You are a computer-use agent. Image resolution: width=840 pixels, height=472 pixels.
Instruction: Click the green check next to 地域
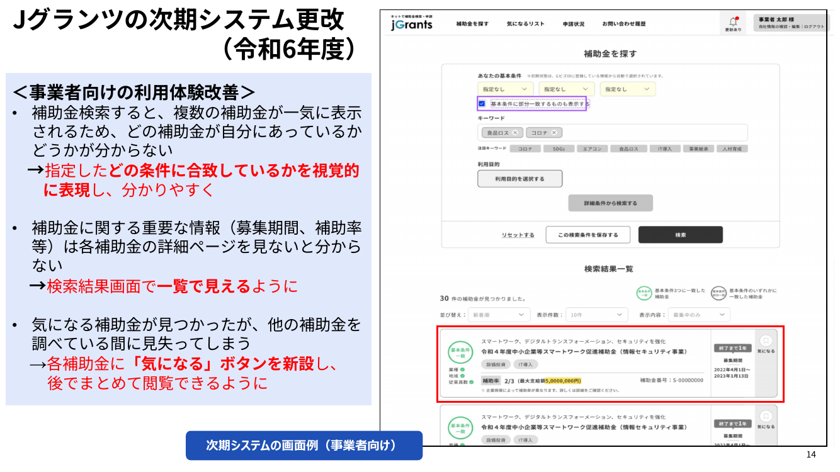(462, 376)
